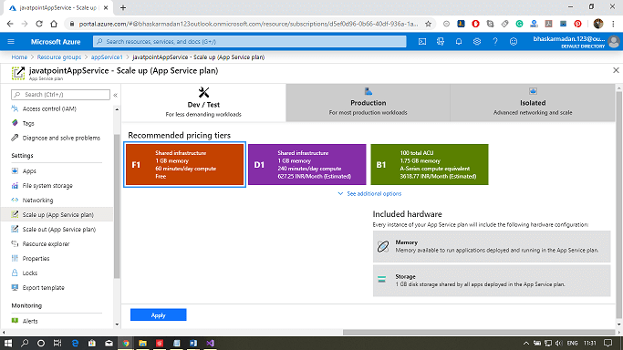The width and height of the screenshot is (623, 350).
Task: Click the browser back button
Action: tap(10, 24)
